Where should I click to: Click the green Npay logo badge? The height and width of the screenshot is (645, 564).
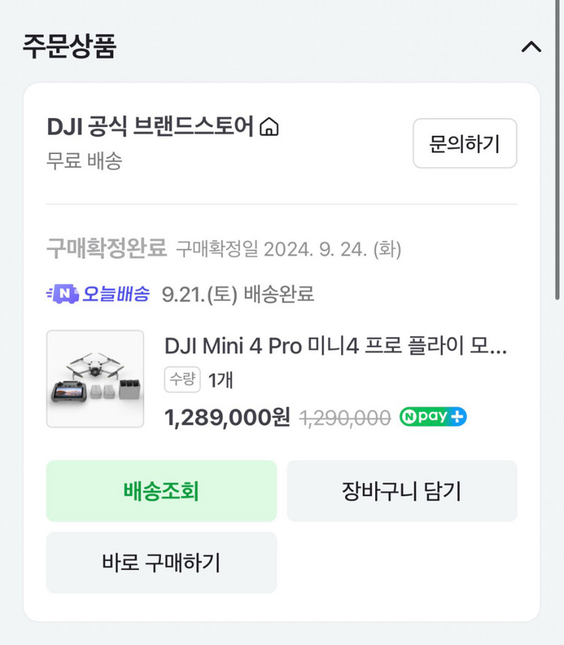(x=432, y=416)
